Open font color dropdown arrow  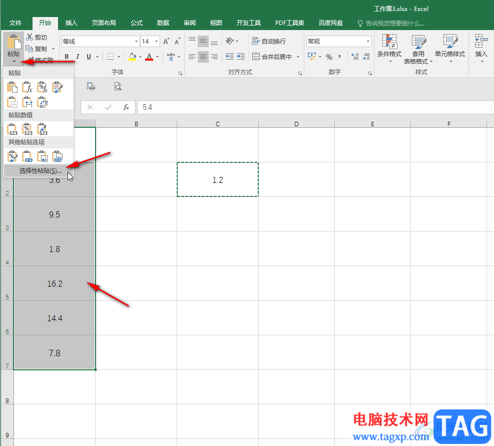pyautogui.click(x=158, y=57)
